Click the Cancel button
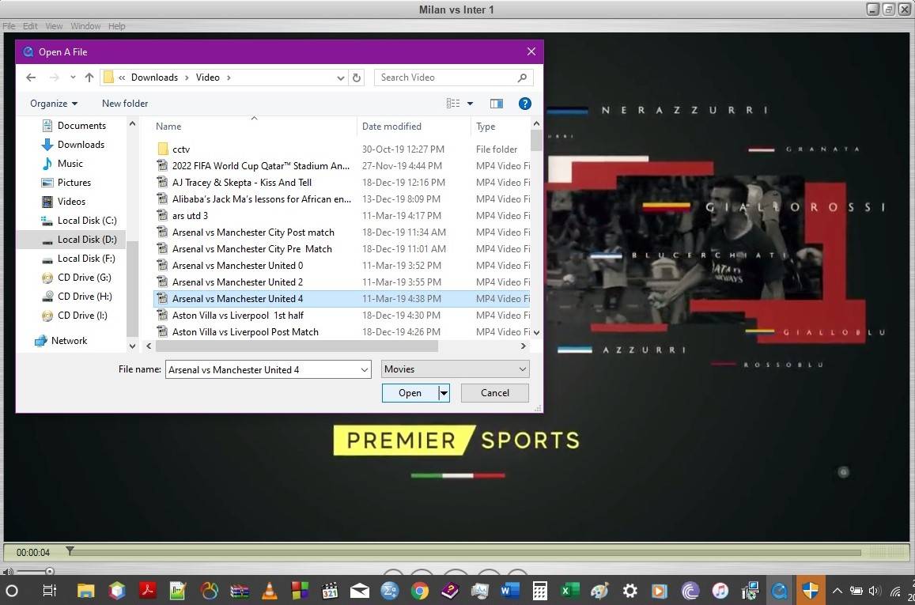 coord(495,393)
